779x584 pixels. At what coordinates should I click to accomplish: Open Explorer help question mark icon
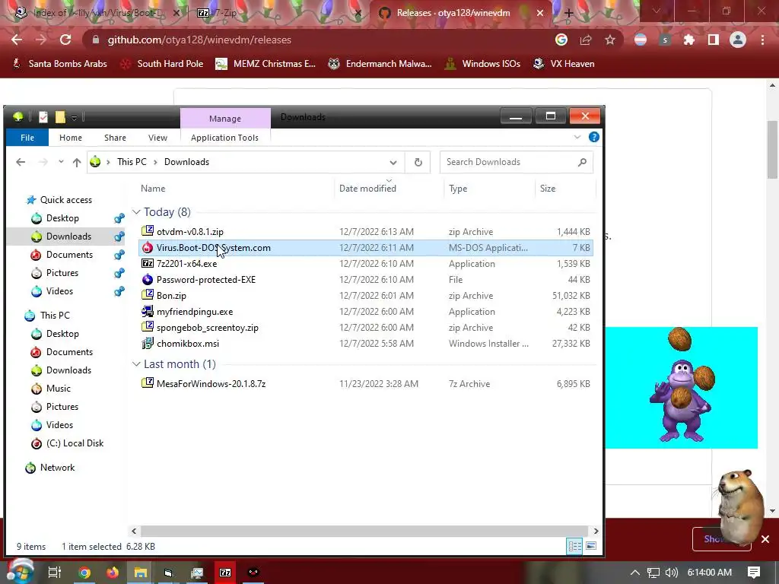tap(593, 137)
